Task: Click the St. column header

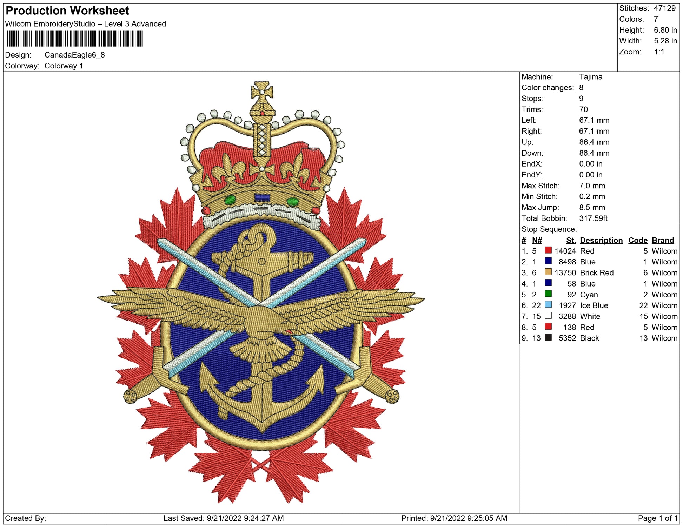Action: [x=571, y=240]
